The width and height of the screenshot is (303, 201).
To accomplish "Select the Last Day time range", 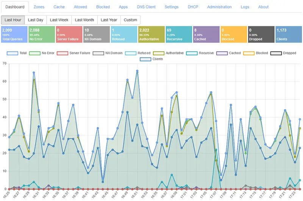I will (36, 20).
